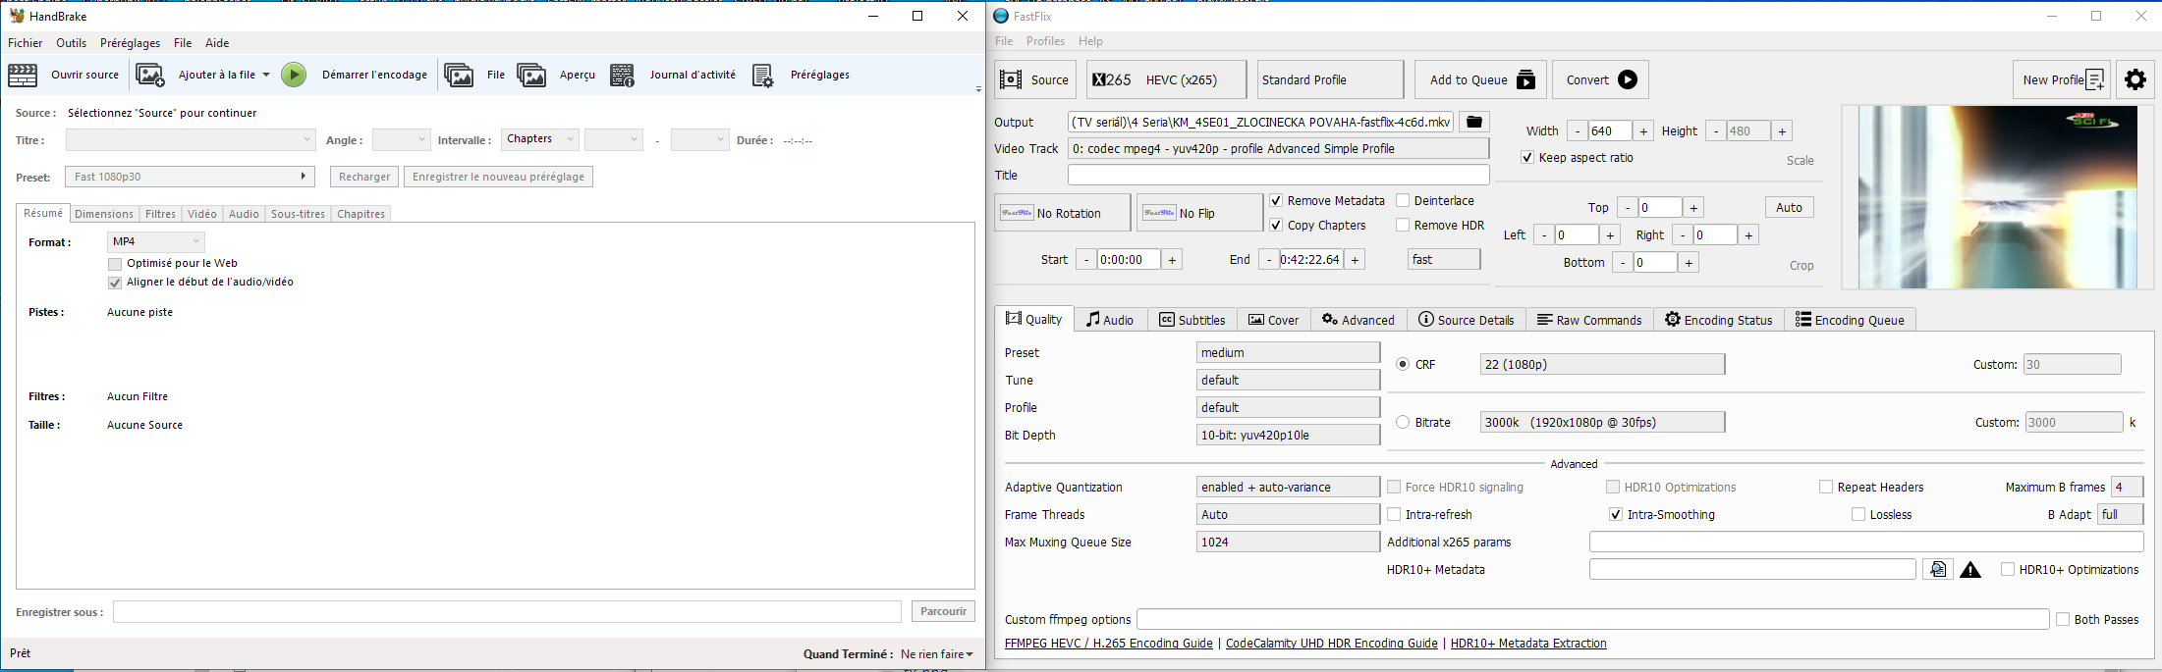Open Bit Depth dropdown

(x=1288, y=435)
